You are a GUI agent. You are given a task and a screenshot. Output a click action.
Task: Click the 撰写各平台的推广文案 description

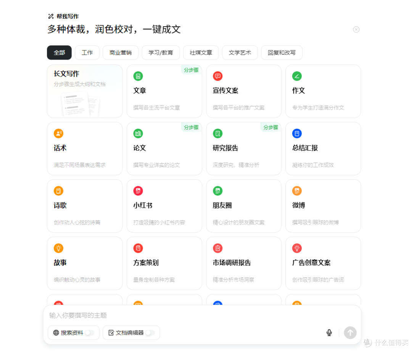(238, 108)
